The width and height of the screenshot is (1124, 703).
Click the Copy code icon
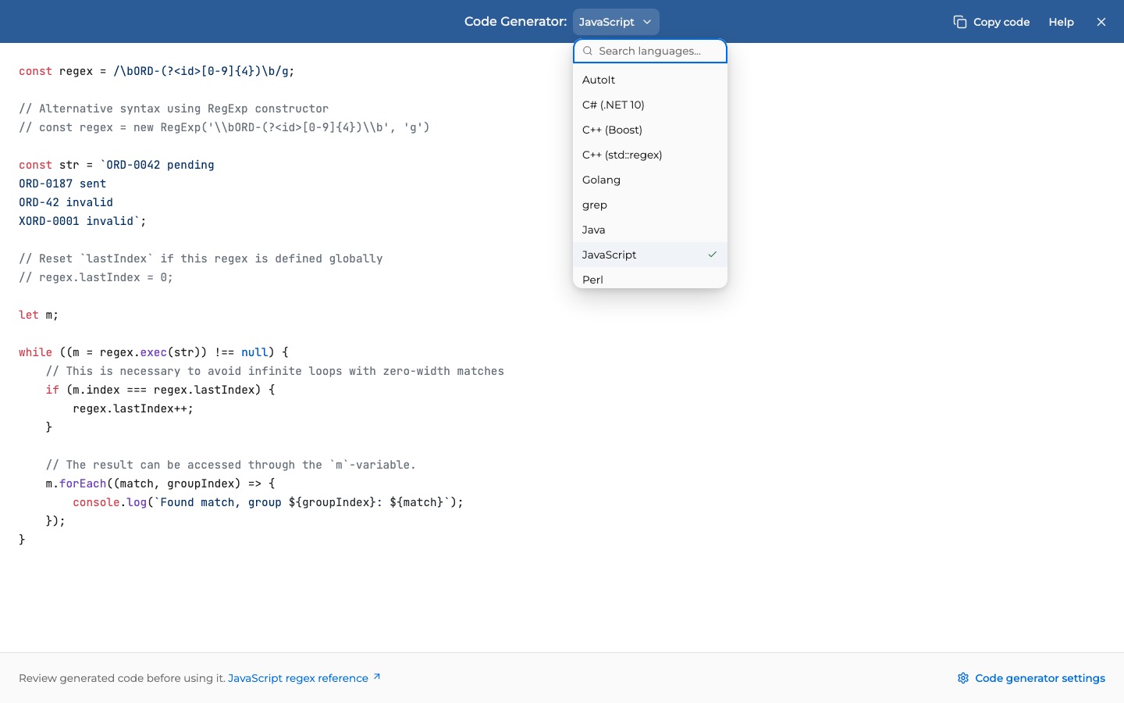(960, 22)
